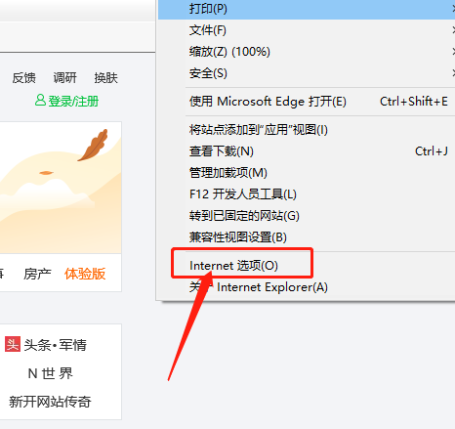Click the 反馈 link

click(x=23, y=78)
